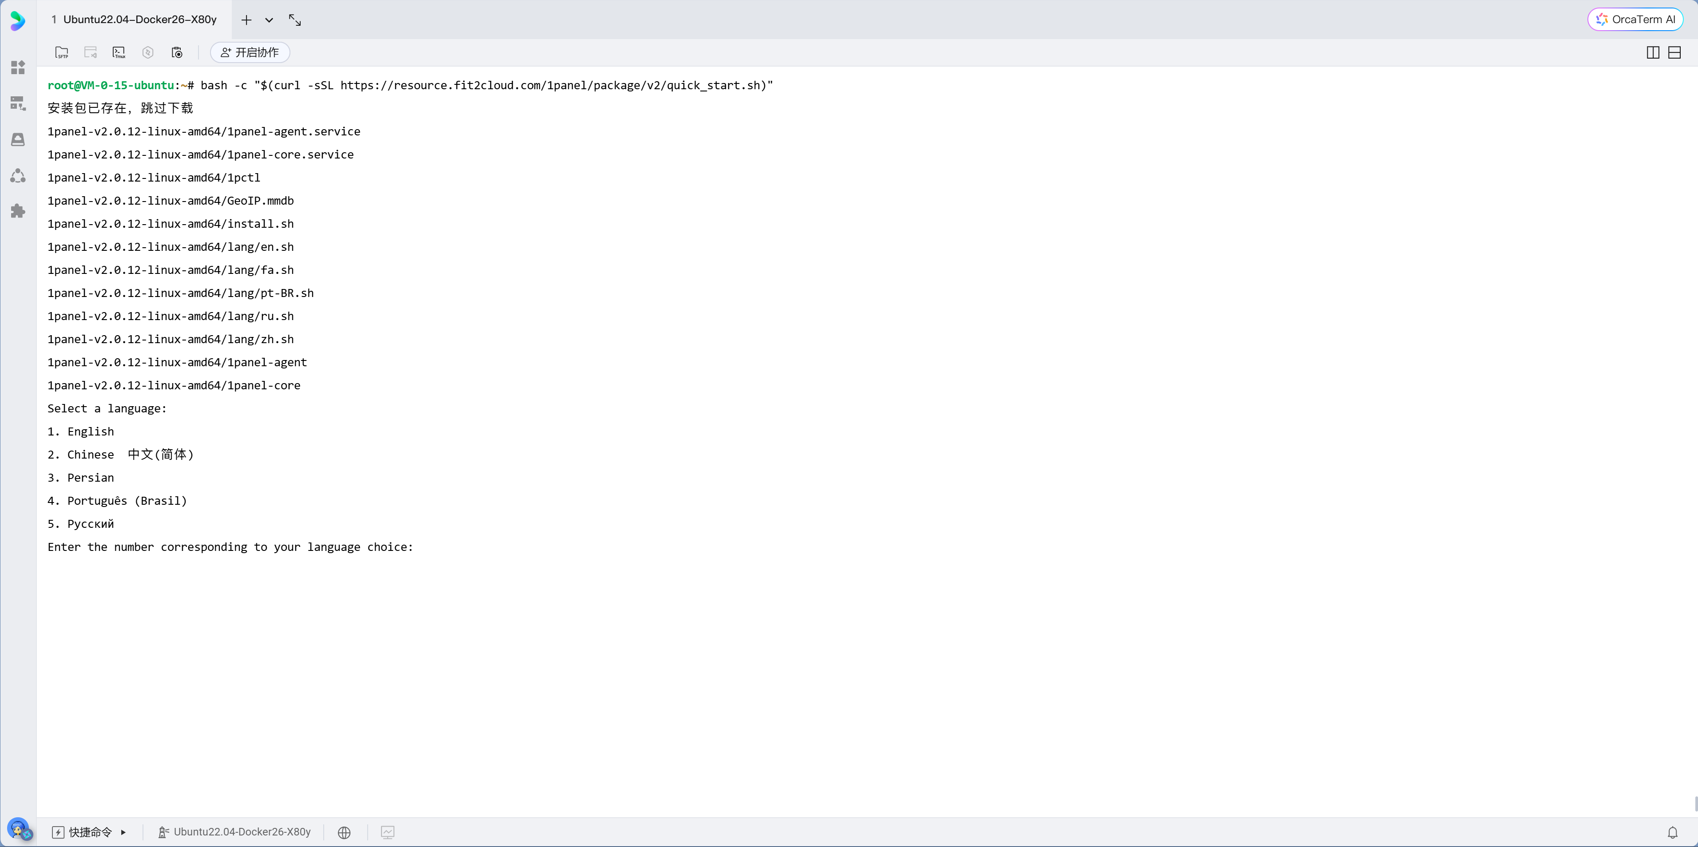Screen dimensions: 1698x847
Task: Open the SFTP file transfer panel
Action: 62,52
